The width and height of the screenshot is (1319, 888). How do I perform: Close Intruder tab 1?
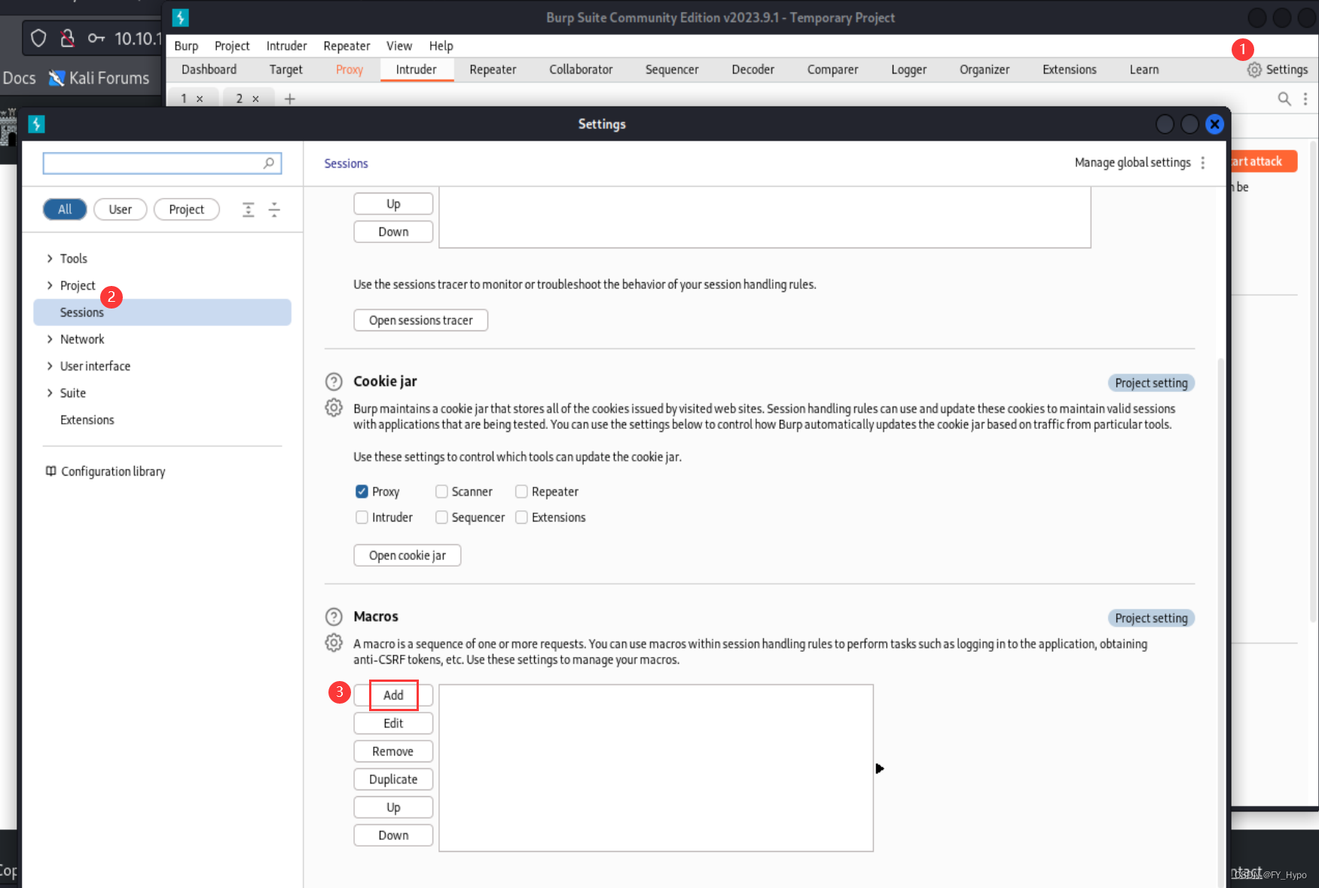tap(200, 99)
